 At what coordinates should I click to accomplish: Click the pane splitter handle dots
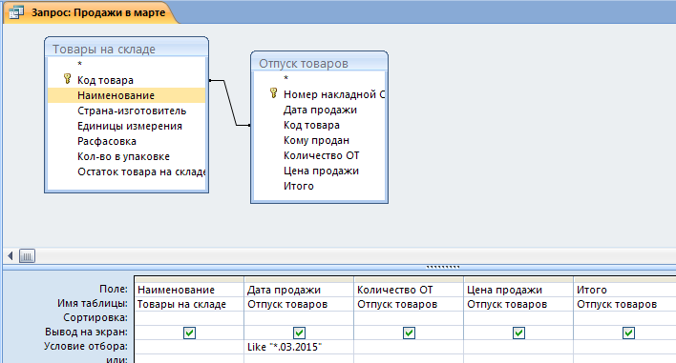(x=443, y=267)
